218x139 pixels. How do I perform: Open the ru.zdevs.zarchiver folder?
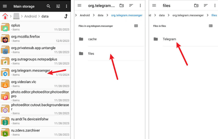(x=35, y=132)
